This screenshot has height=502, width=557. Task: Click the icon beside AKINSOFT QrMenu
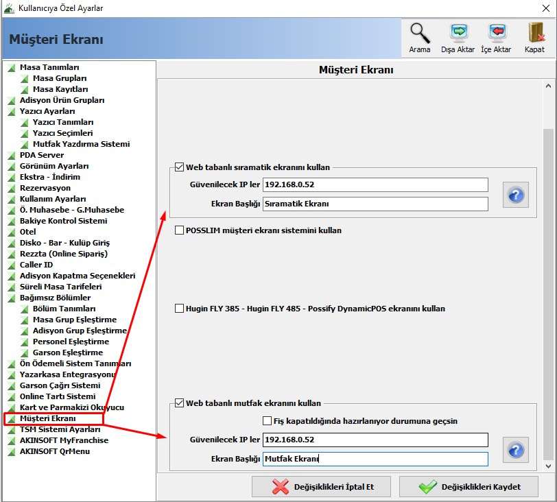(12, 451)
